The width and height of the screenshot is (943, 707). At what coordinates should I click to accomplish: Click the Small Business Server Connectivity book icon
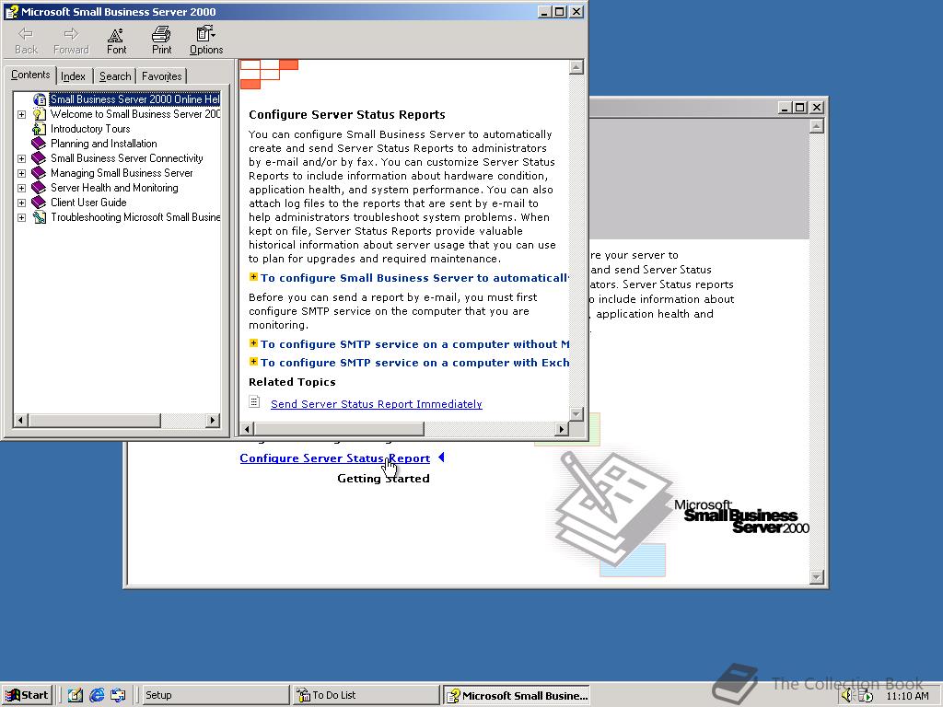click(39, 158)
